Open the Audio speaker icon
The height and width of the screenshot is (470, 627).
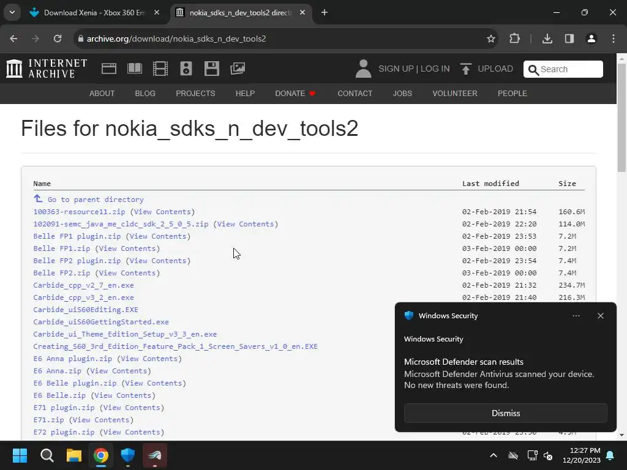[x=186, y=69]
